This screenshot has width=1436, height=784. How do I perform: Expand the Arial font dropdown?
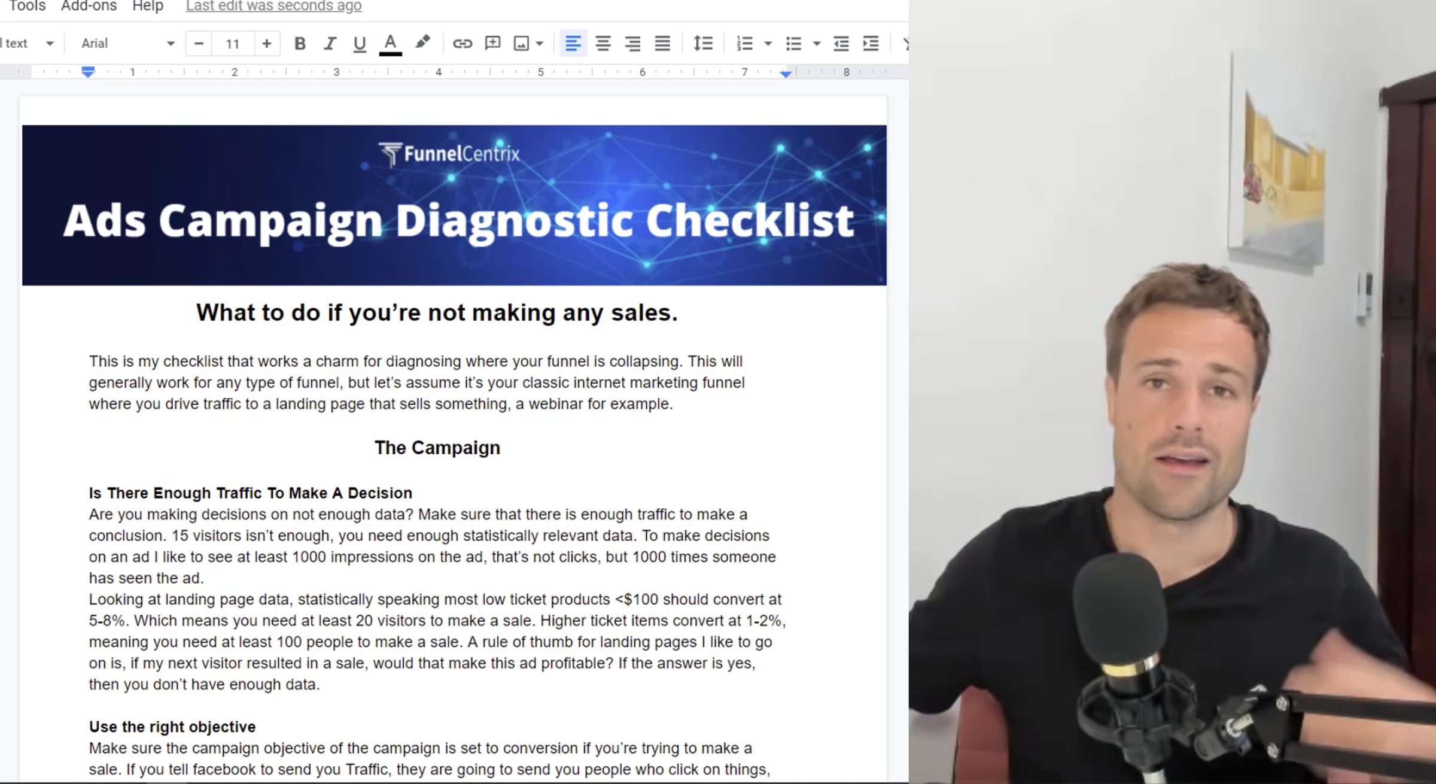[x=171, y=44]
